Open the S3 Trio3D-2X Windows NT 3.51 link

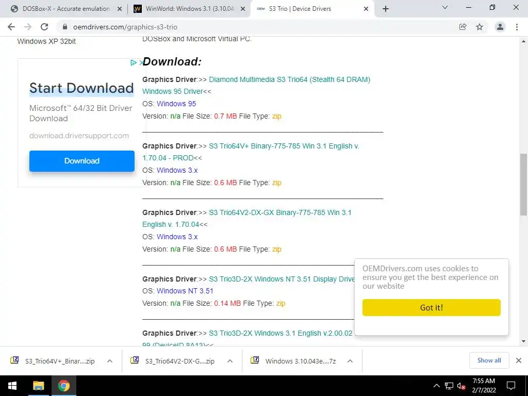282,279
